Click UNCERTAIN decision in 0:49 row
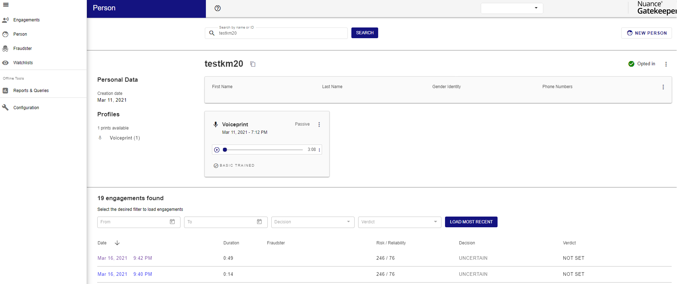The image size is (677, 284). 473,258
